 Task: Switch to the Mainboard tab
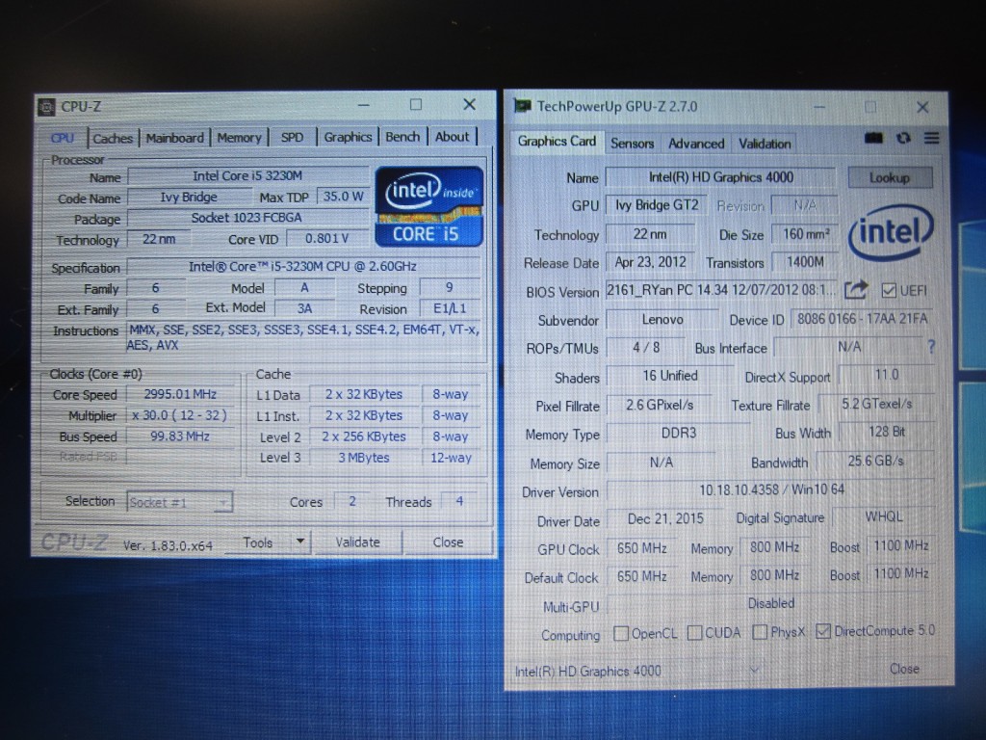(175, 137)
